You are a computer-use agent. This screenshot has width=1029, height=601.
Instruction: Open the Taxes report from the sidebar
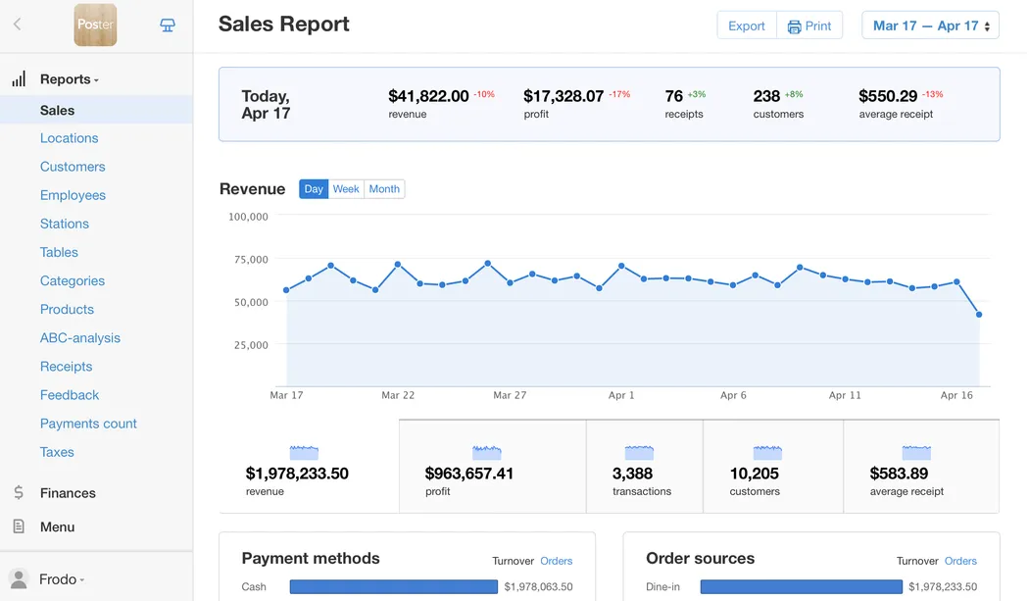[57, 452]
